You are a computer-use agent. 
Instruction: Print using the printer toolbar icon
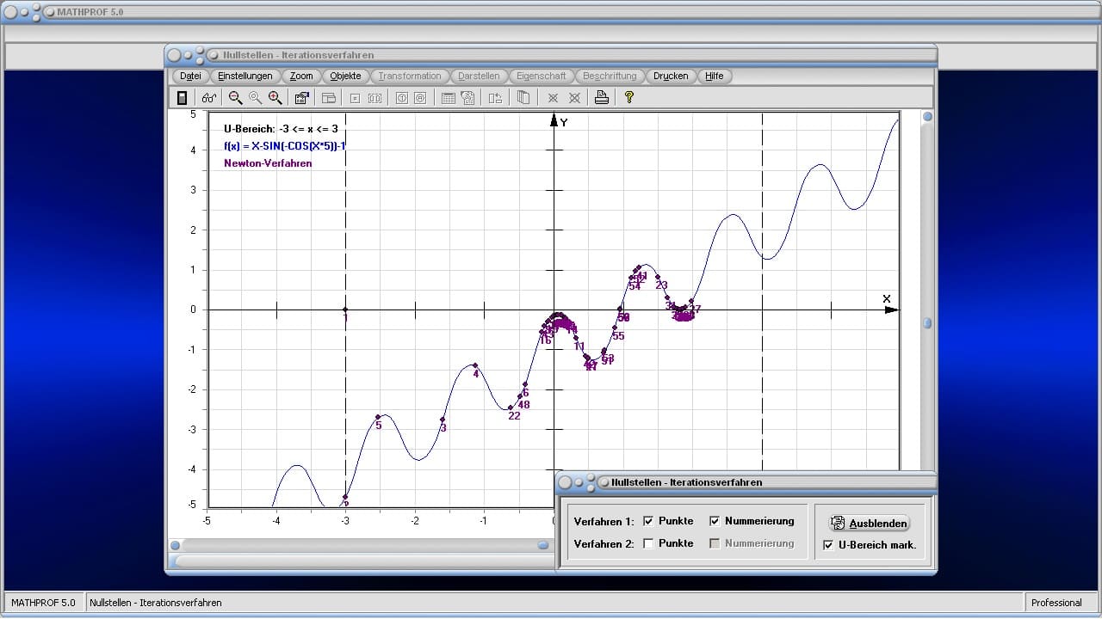[602, 98]
